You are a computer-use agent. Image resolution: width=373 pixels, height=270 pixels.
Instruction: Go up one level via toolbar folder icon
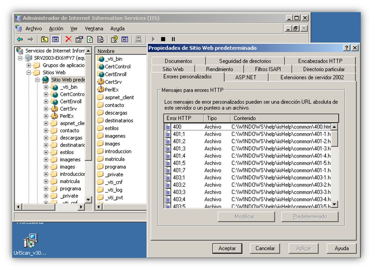[x=44, y=39]
